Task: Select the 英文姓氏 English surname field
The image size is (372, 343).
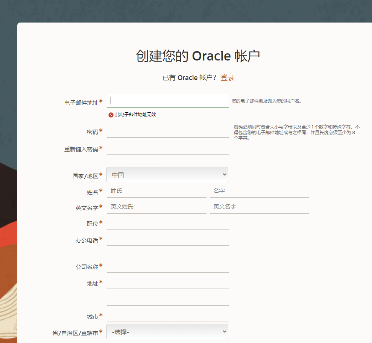Action: pyautogui.click(x=157, y=207)
